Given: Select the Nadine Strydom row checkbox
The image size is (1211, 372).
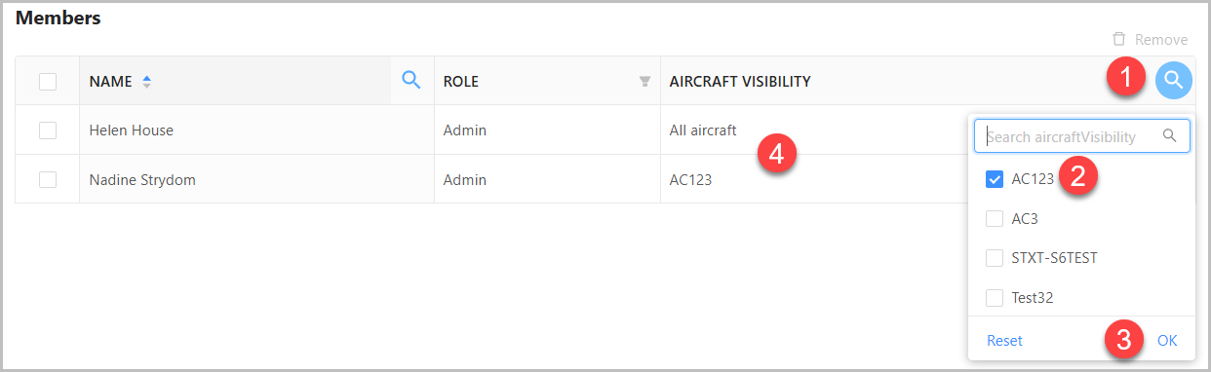Looking at the screenshot, I should pyautogui.click(x=48, y=179).
